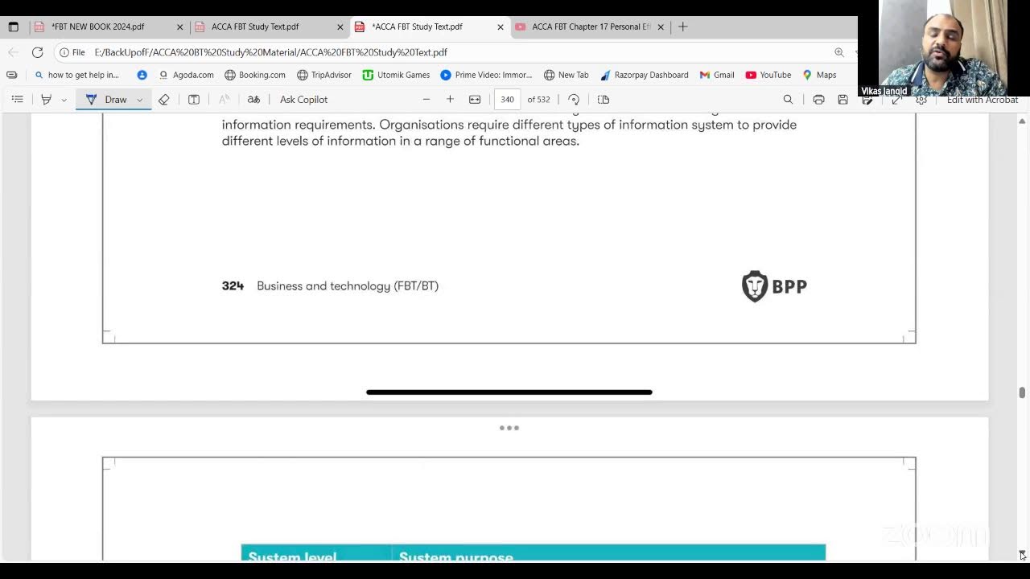Open the New Tab bookmark
The width and height of the screenshot is (1030, 579).
pyautogui.click(x=566, y=75)
